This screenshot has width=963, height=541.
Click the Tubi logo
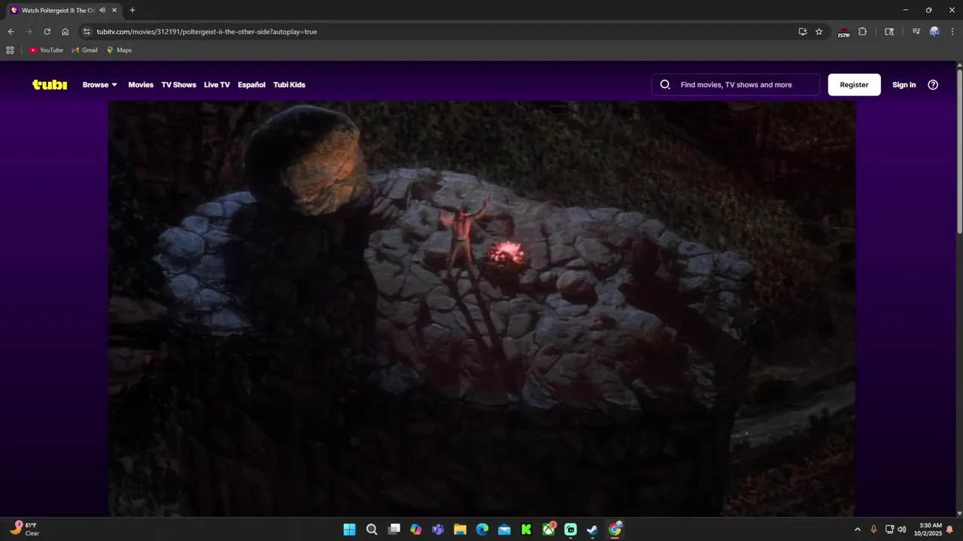50,85
